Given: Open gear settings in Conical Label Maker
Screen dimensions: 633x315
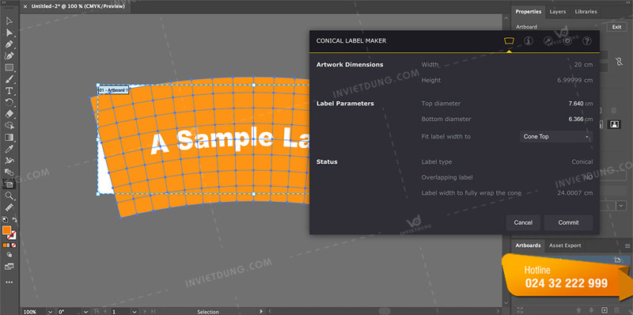Looking at the screenshot, I should point(567,41).
